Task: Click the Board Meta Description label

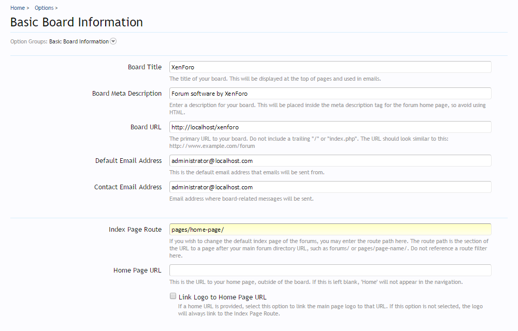Action: pyautogui.click(x=127, y=94)
